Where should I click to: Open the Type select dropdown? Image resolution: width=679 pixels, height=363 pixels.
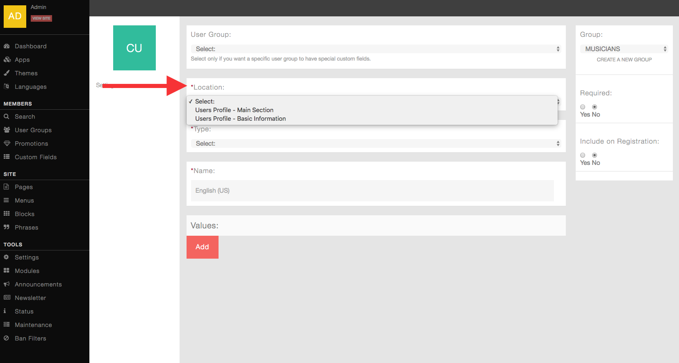pos(376,144)
